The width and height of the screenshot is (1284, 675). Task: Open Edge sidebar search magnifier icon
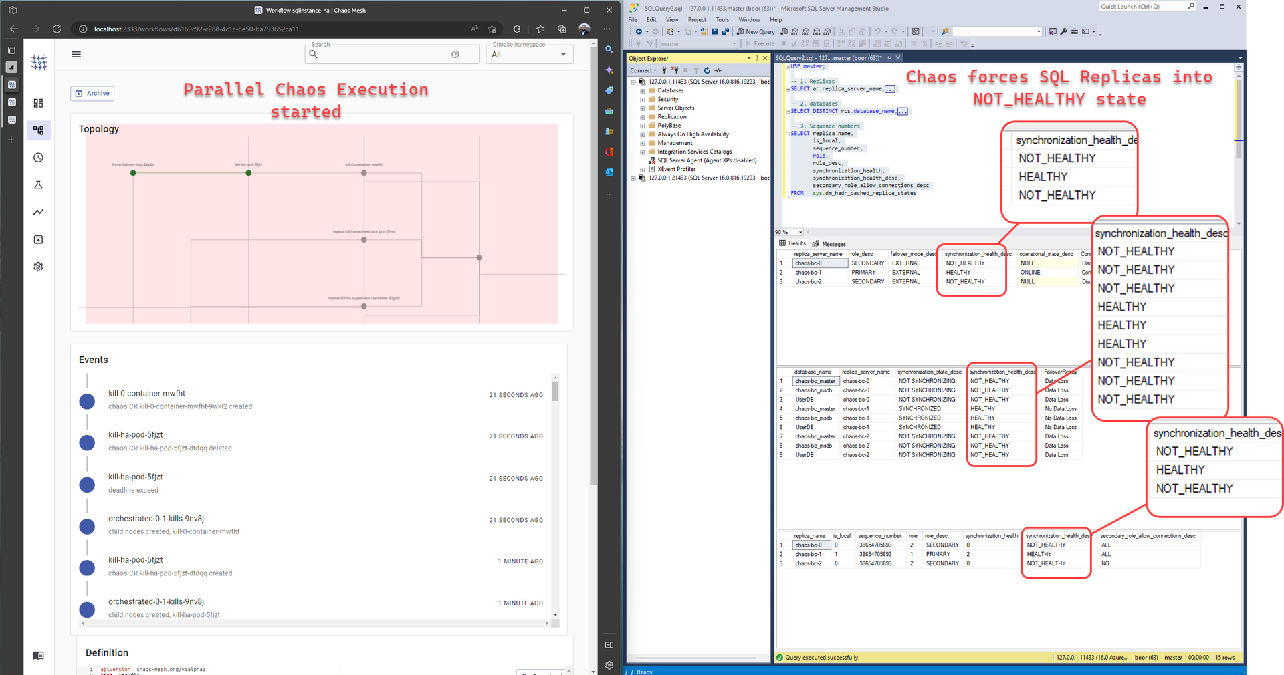609,49
